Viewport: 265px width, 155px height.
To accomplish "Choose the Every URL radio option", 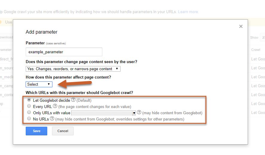I will pos(29,106).
